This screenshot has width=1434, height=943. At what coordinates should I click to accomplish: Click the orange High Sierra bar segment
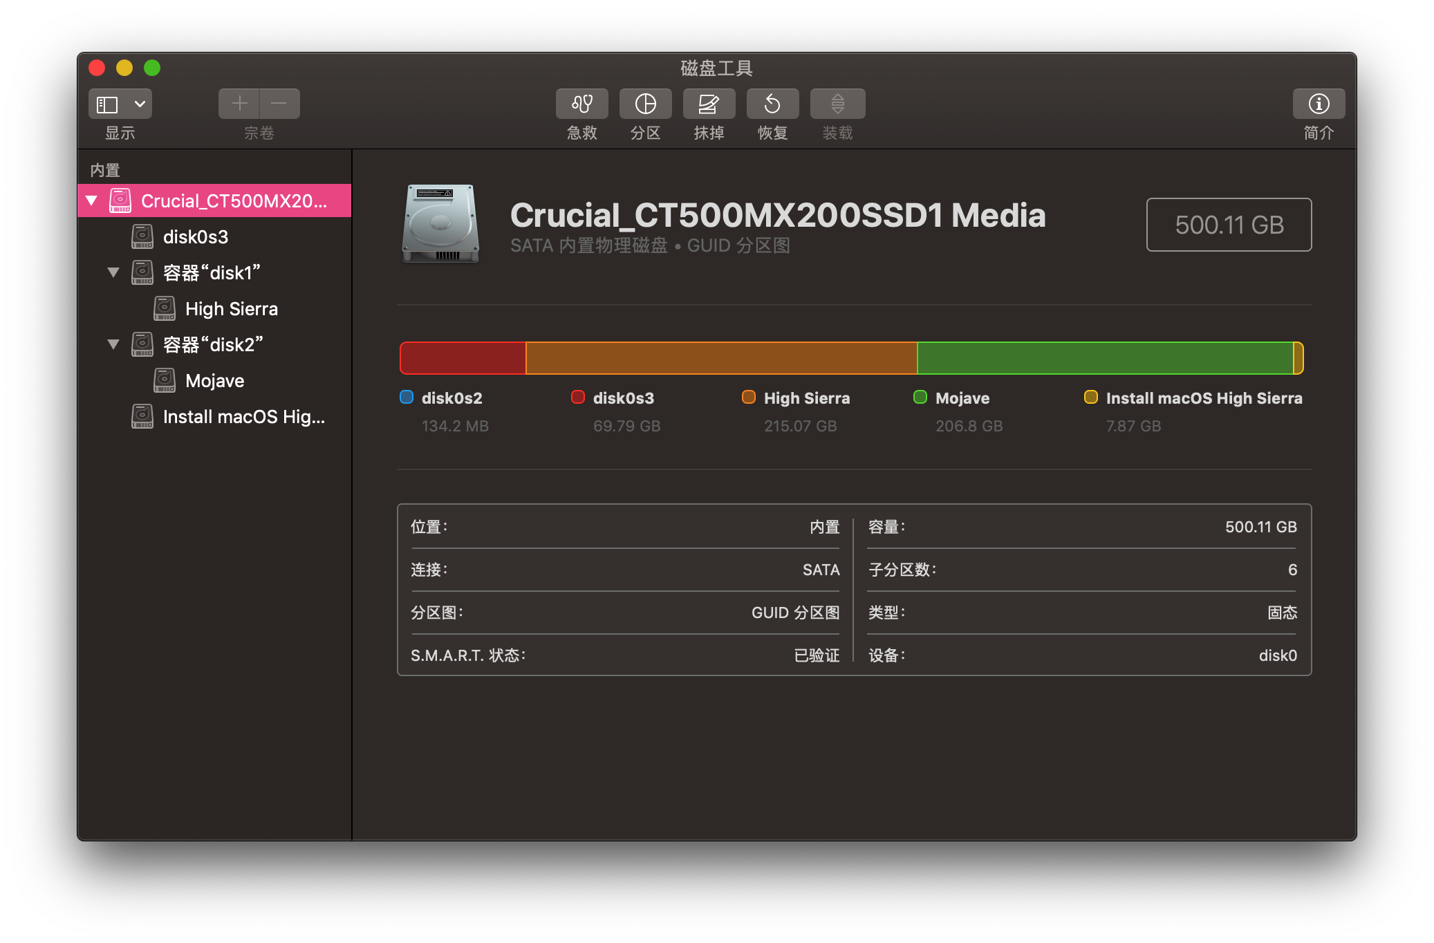pyautogui.click(x=721, y=358)
